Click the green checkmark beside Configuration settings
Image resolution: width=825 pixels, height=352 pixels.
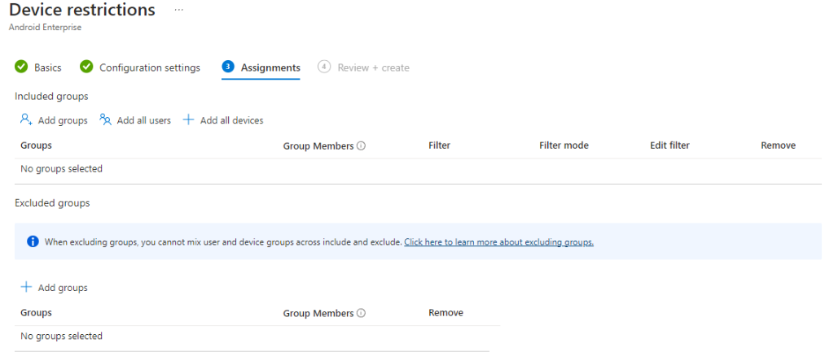click(x=86, y=67)
